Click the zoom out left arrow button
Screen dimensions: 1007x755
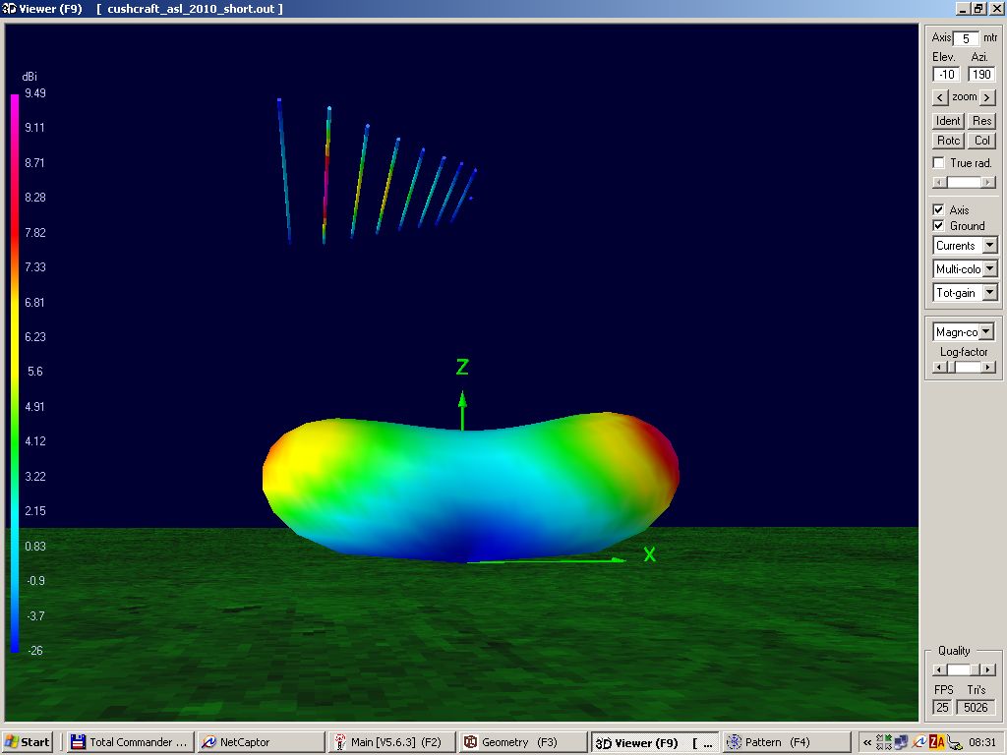[940, 97]
